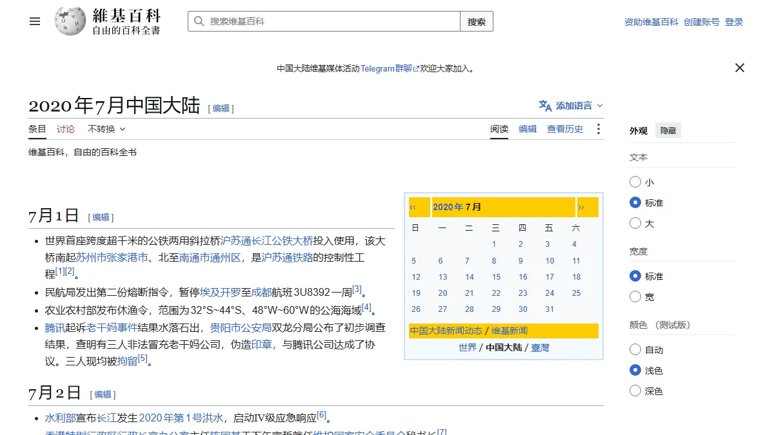Open 中国大陆新闻动态 link
The width and height of the screenshot is (774, 435).
(x=446, y=331)
